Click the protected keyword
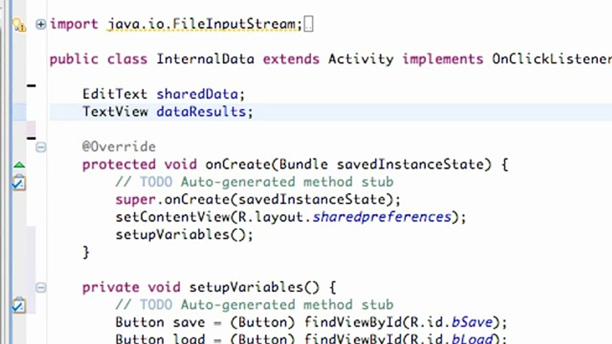The image size is (612, 344). pyautogui.click(x=119, y=164)
